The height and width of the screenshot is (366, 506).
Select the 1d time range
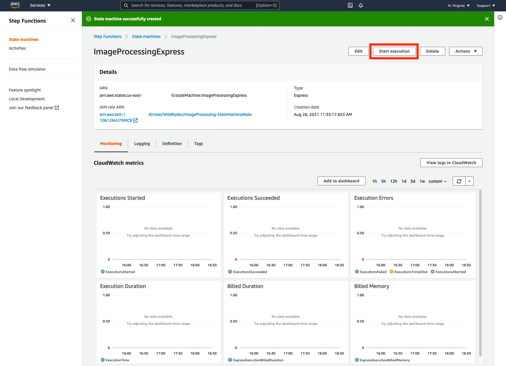(404, 181)
